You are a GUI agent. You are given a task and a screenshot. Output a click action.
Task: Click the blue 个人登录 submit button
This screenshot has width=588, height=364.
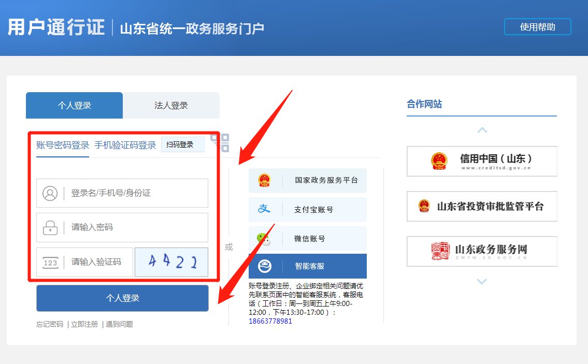[x=122, y=298]
